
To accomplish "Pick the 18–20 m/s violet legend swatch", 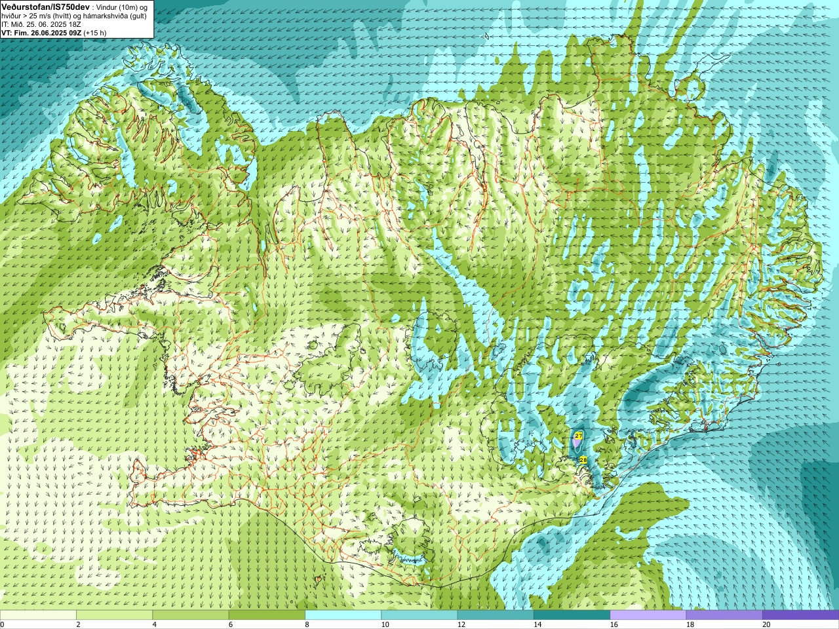I will pos(724,615).
